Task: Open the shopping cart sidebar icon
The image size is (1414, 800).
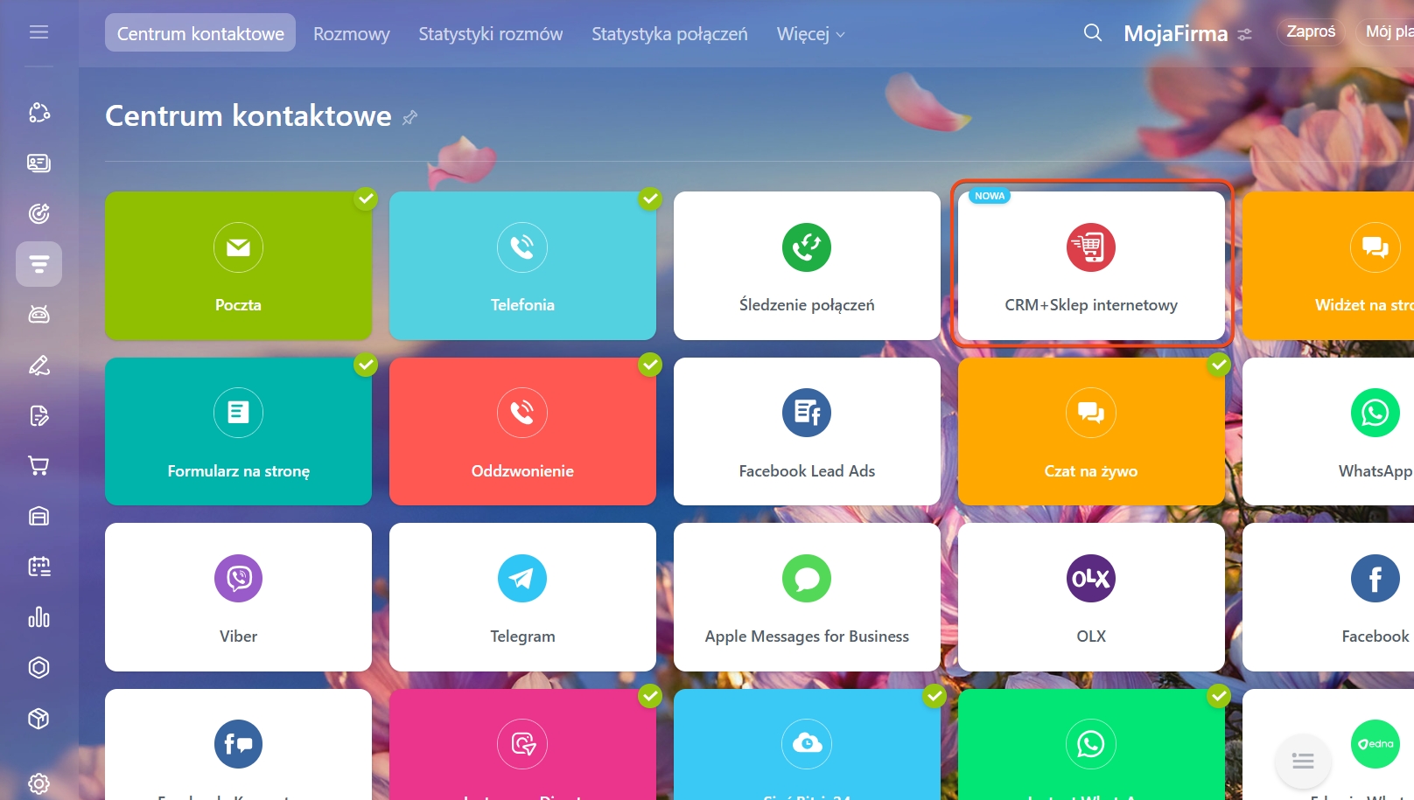Action: tap(38, 466)
